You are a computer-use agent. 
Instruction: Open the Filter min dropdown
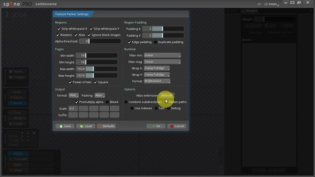(x=162, y=55)
